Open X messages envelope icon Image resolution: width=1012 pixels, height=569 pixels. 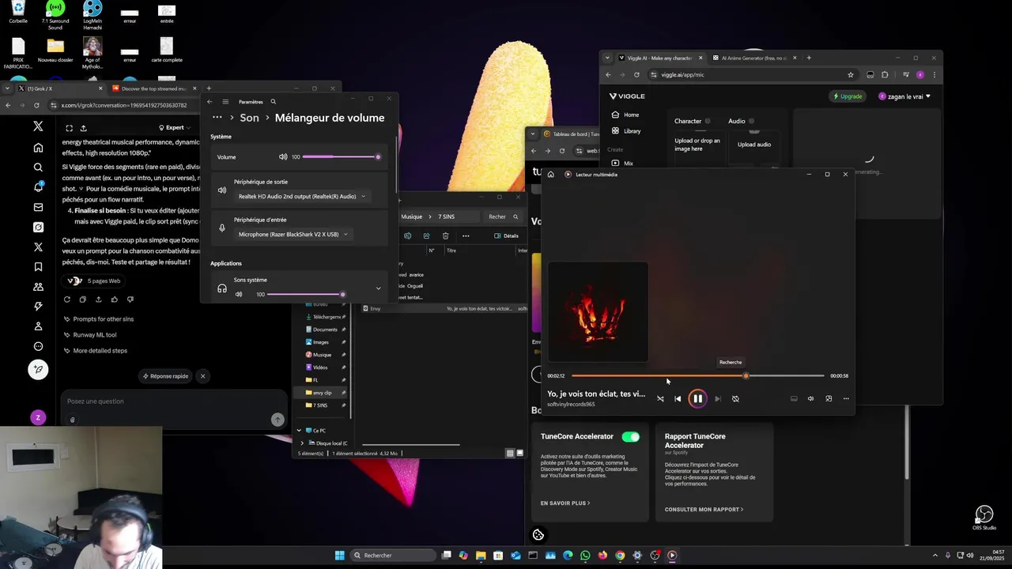point(38,207)
